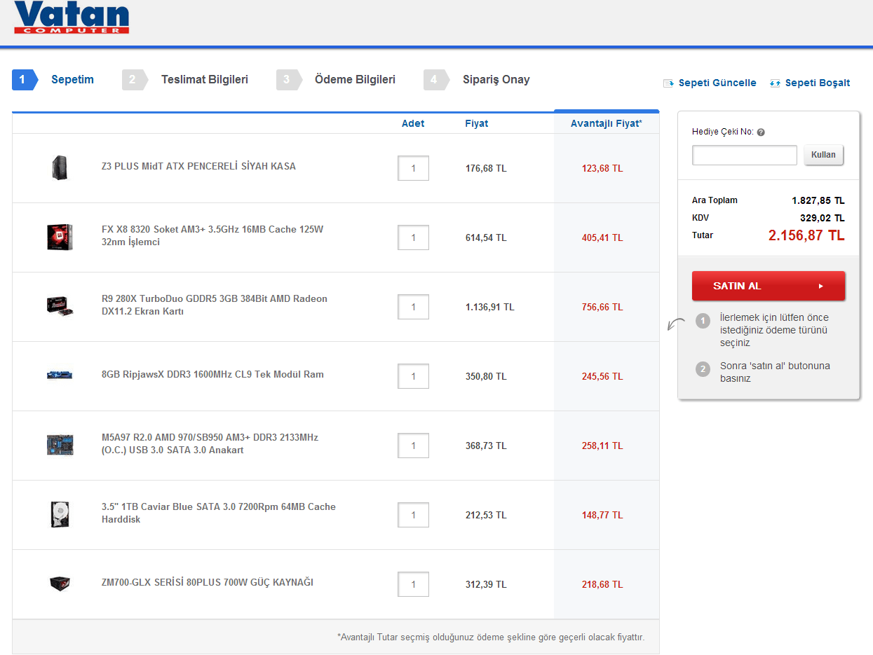Click the Kullan gift voucher button
The width and height of the screenshot is (873, 655).
pyautogui.click(x=824, y=155)
